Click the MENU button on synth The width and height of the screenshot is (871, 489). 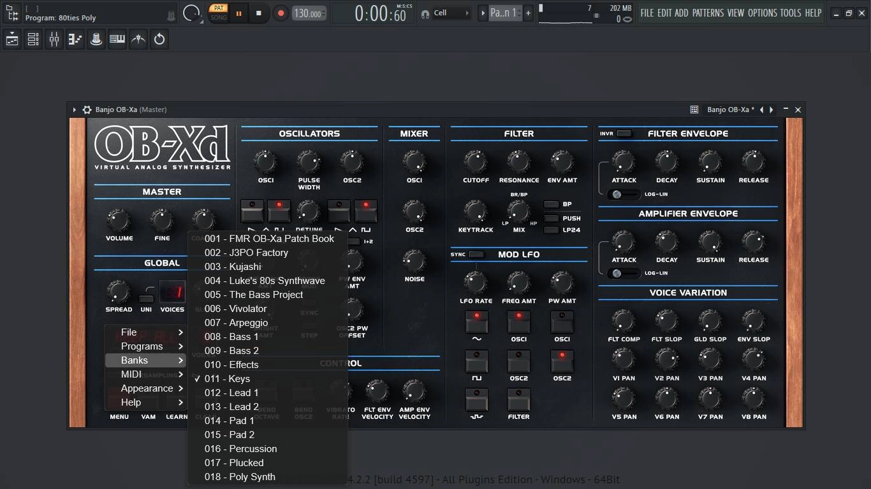tap(119, 417)
